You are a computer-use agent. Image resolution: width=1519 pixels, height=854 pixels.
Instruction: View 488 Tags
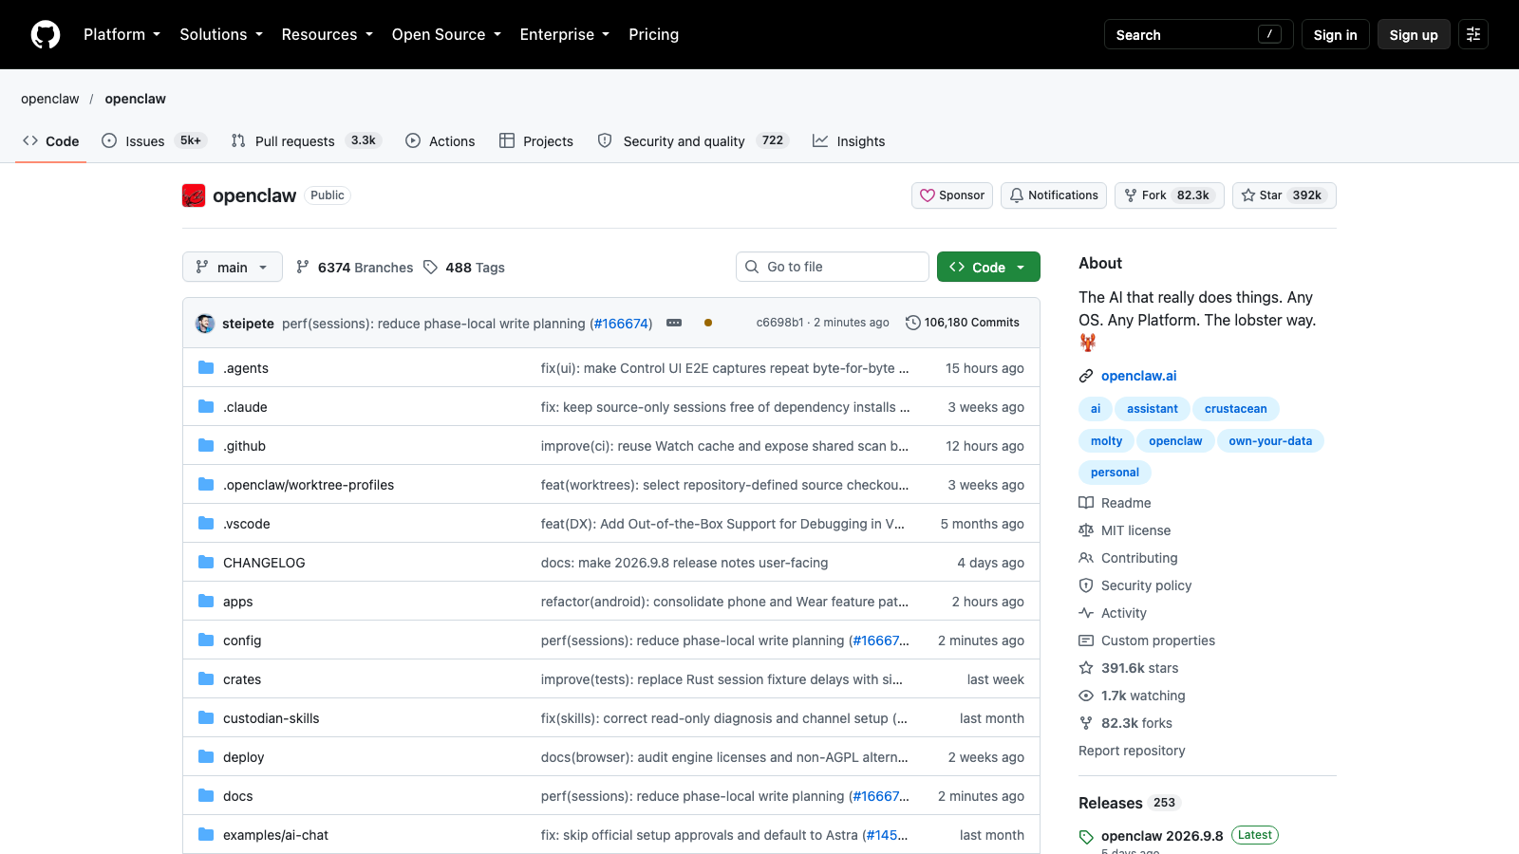click(464, 268)
